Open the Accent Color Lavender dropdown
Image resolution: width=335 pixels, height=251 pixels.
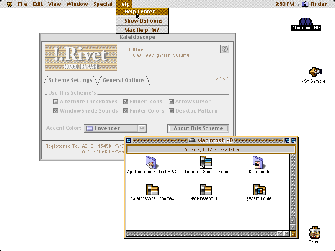(115, 128)
